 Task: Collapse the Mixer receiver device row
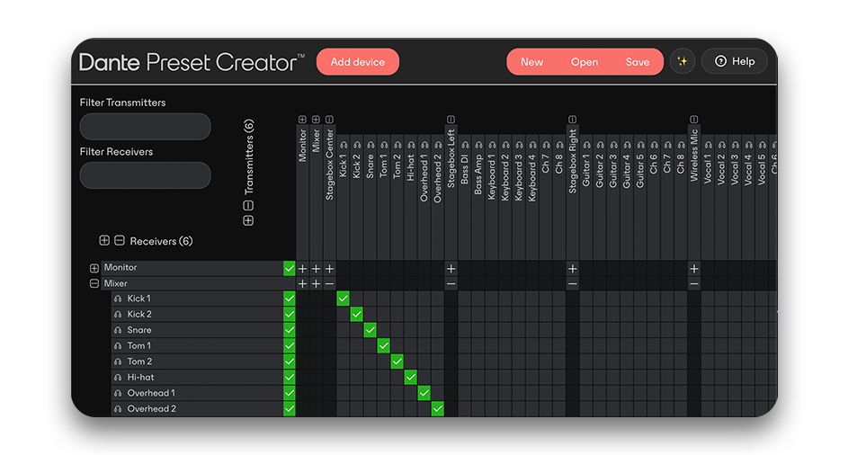click(x=94, y=284)
